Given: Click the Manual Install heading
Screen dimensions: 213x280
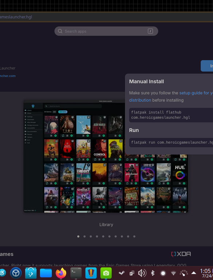Looking at the screenshot, I should pyautogui.click(x=146, y=81).
